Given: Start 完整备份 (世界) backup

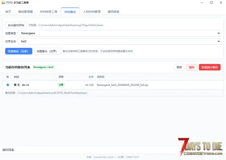Looking at the screenshot, I should point(47,51).
